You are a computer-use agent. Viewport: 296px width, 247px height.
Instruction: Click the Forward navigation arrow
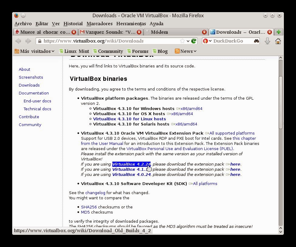coord(28,41)
